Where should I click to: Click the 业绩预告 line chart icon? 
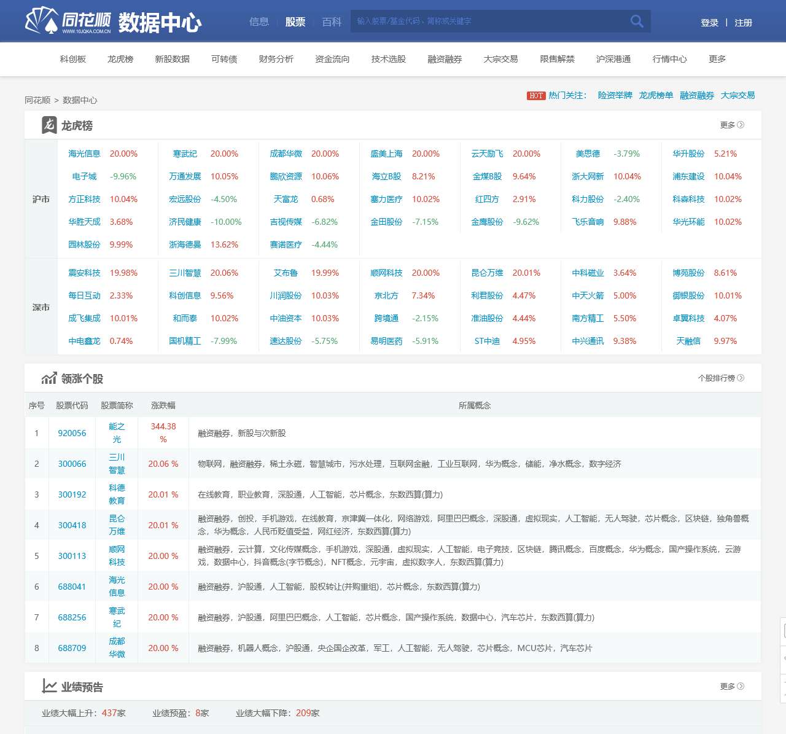(x=50, y=686)
